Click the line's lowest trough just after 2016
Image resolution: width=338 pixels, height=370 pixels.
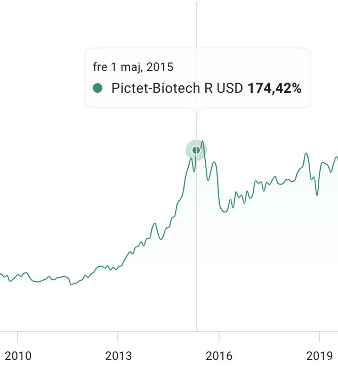224,213
